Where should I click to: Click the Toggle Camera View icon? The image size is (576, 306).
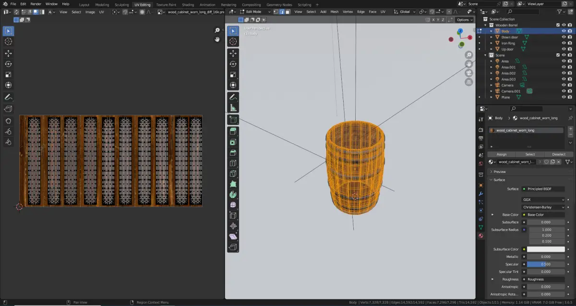[468, 73]
